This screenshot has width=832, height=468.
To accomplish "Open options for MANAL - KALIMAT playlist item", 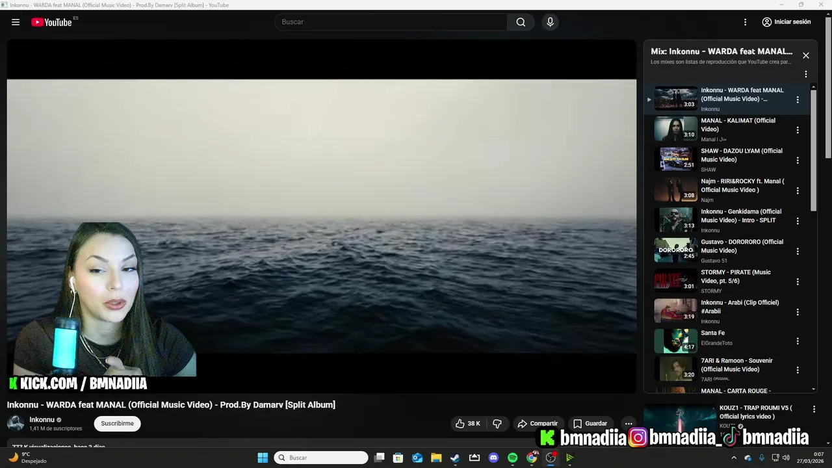I will coord(798,130).
